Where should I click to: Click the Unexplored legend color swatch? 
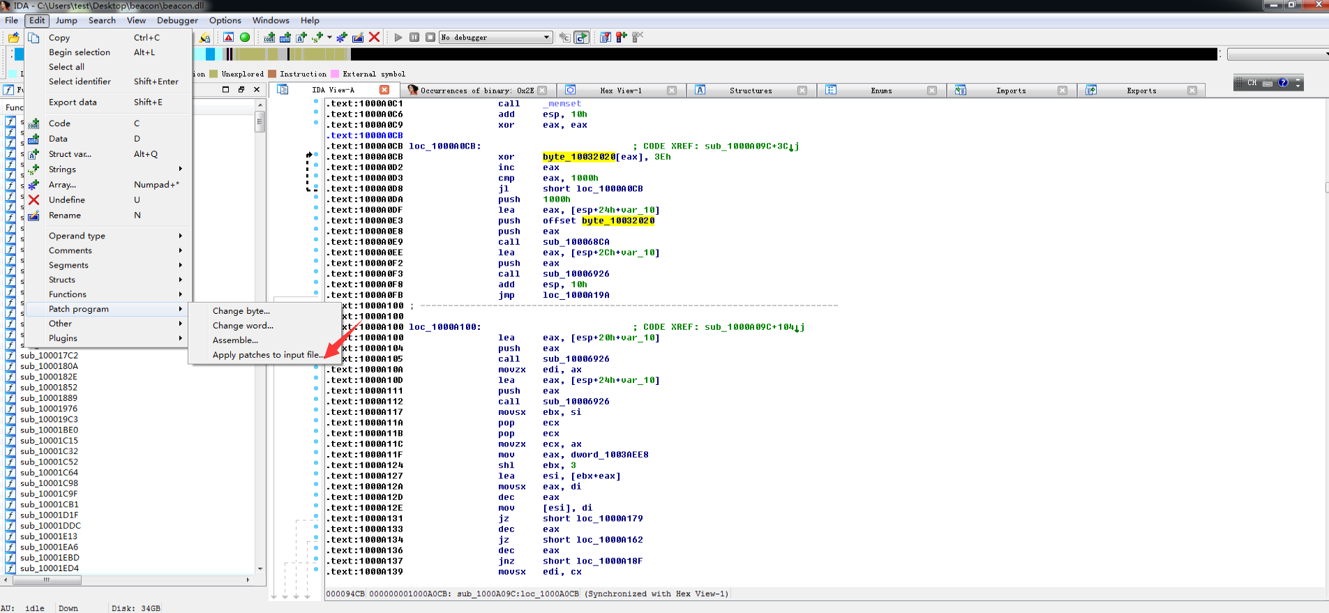coord(213,74)
